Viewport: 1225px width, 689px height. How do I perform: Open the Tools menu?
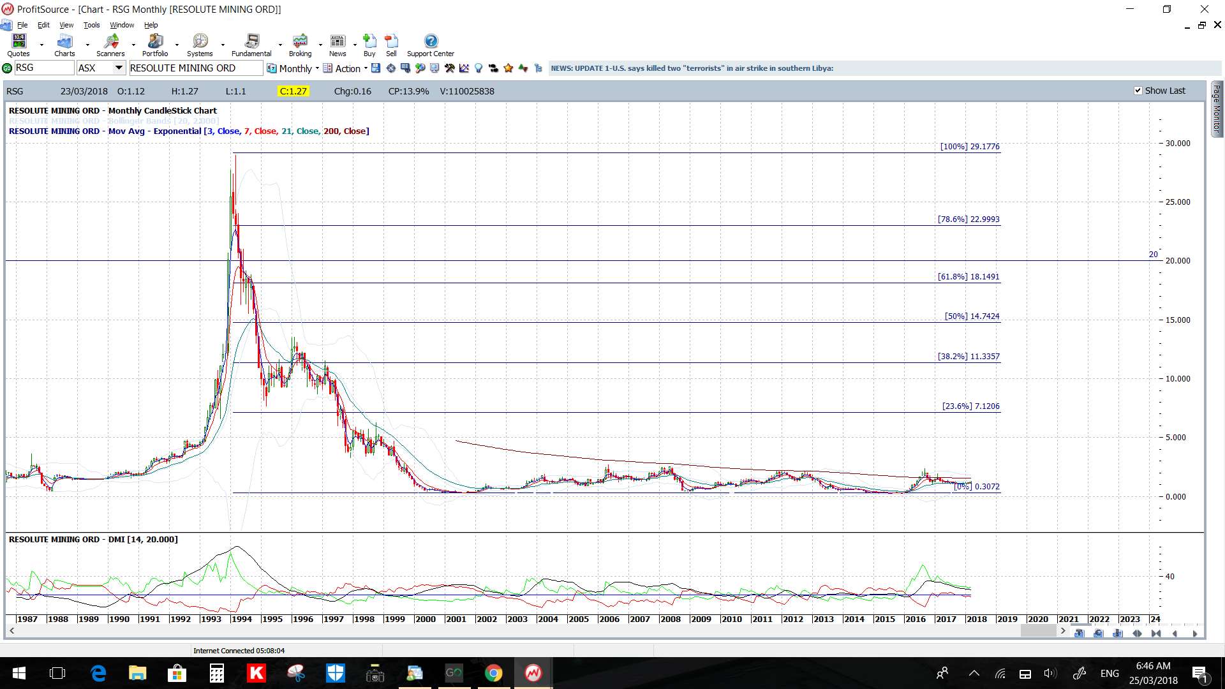(92, 25)
